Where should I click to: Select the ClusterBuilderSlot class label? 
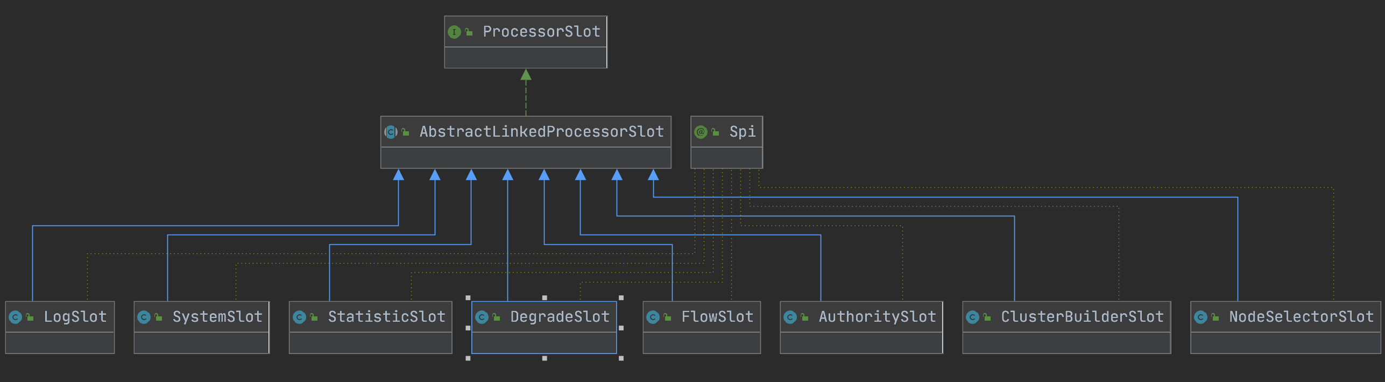(x=1082, y=317)
